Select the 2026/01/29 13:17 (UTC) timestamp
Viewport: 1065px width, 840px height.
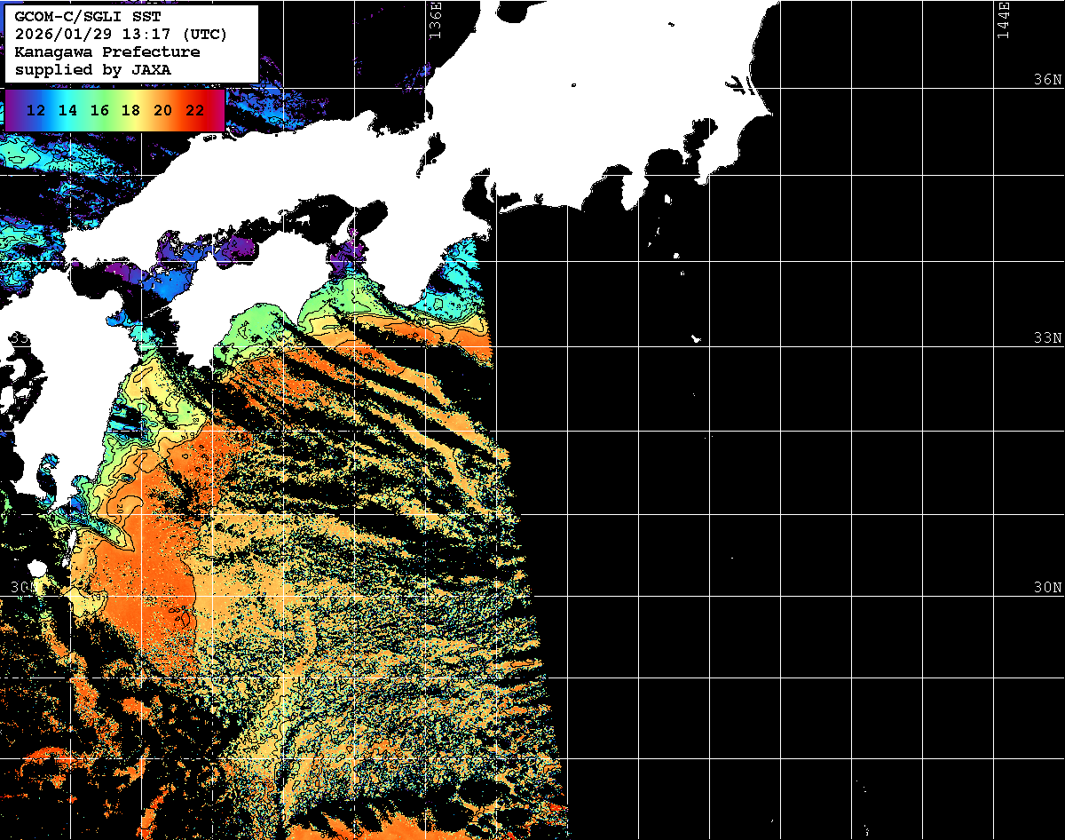[x=122, y=35]
